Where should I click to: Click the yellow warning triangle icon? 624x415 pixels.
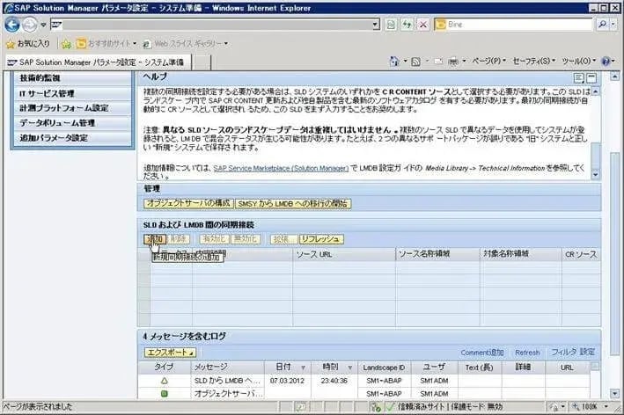coord(165,381)
